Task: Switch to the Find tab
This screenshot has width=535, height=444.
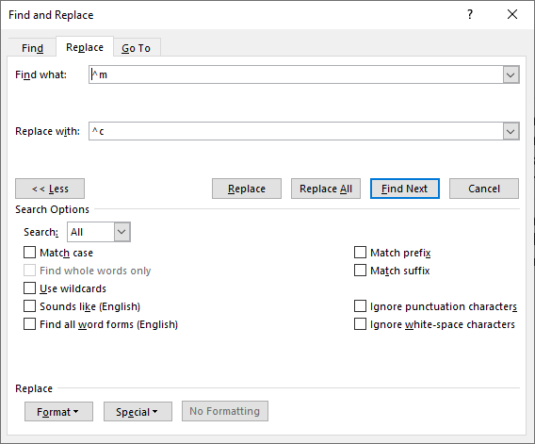Action: point(32,48)
